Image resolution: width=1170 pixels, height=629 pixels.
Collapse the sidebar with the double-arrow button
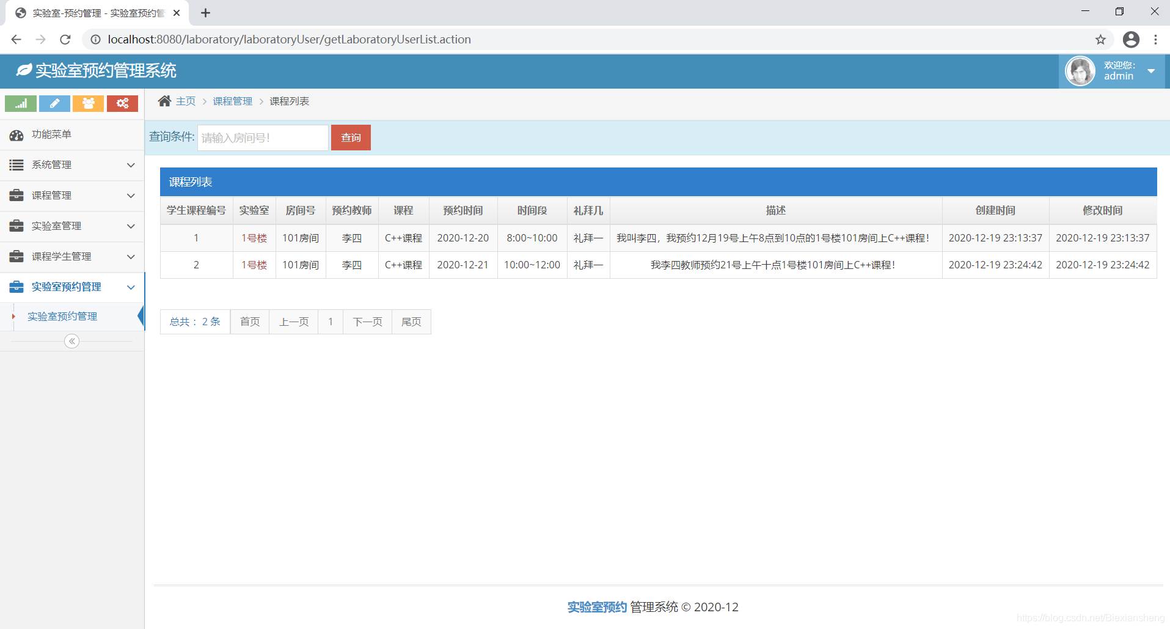click(x=72, y=341)
